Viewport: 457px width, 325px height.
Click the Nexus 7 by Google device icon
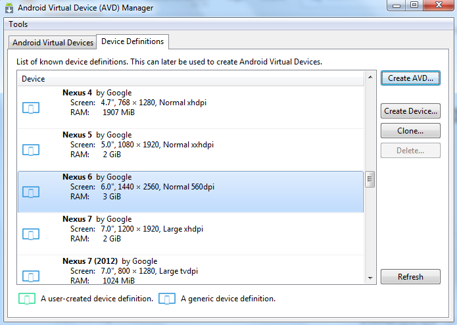pyautogui.click(x=31, y=234)
